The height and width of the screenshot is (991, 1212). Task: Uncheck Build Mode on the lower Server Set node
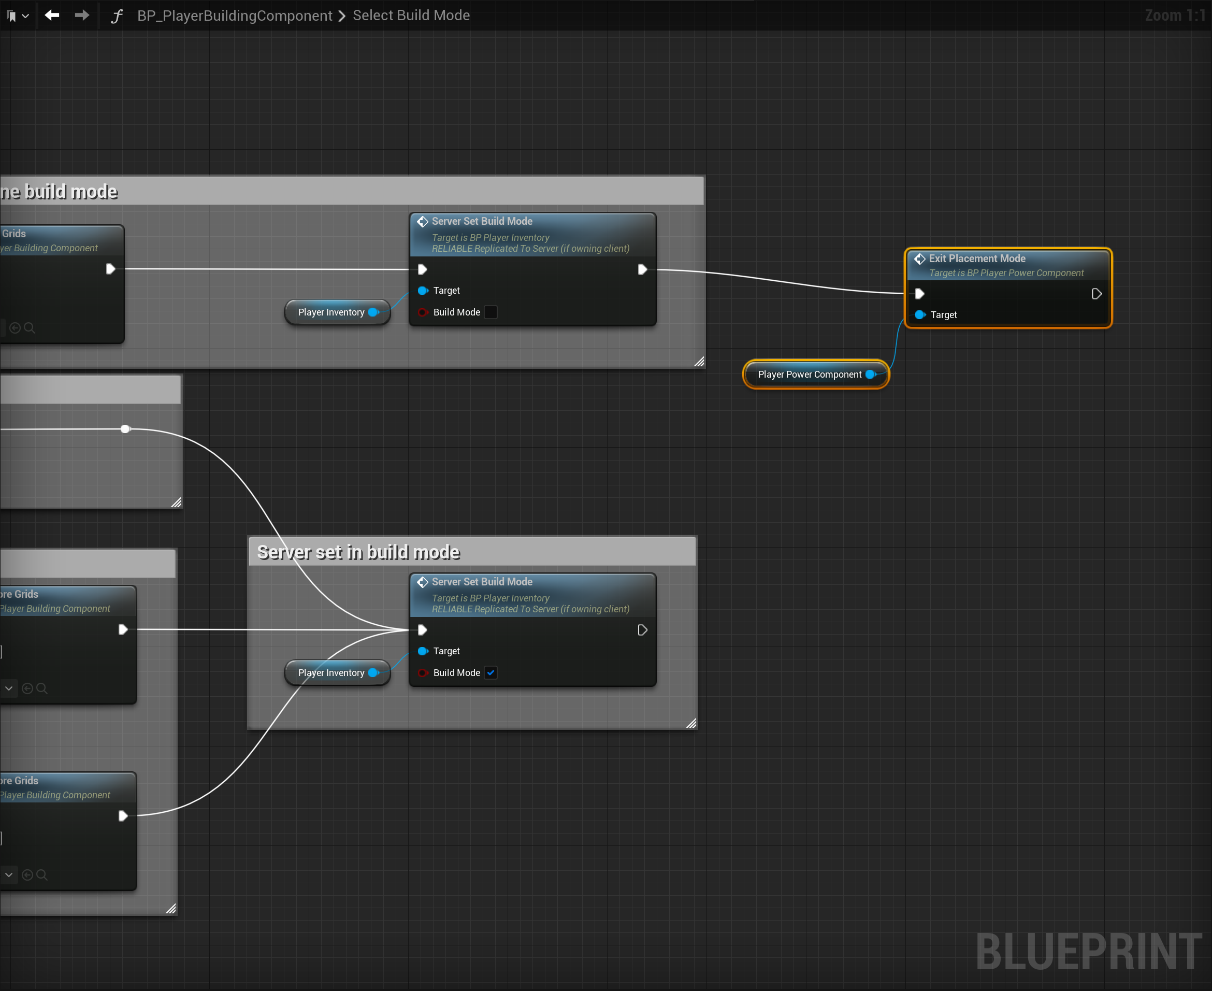click(490, 672)
